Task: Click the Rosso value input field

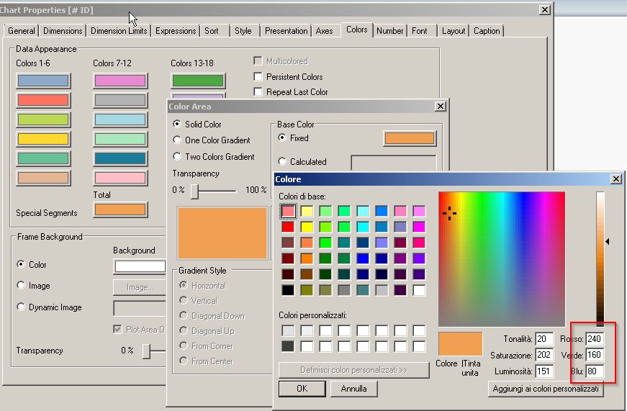Action: (594, 339)
